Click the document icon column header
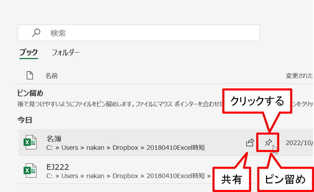314x192 pixels. pyautogui.click(x=30, y=76)
